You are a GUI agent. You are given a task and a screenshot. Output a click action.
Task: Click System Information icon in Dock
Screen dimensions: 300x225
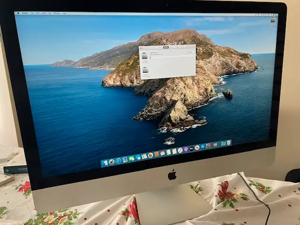(216, 145)
